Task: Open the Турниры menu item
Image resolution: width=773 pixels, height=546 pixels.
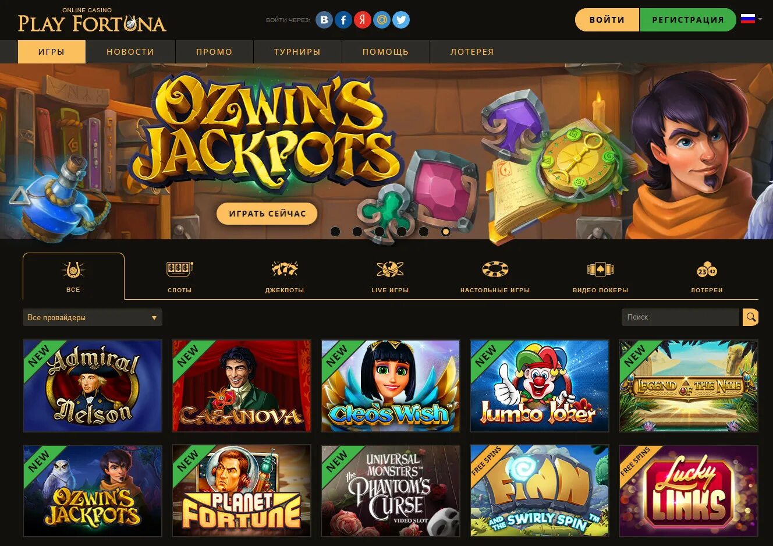Action: click(297, 52)
